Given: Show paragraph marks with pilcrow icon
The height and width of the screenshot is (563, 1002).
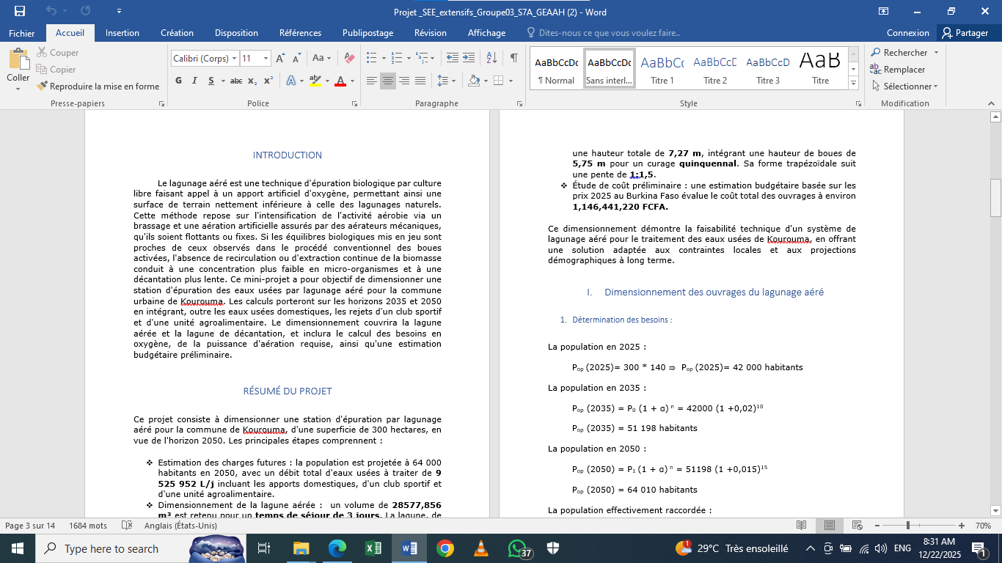Looking at the screenshot, I should [x=513, y=58].
